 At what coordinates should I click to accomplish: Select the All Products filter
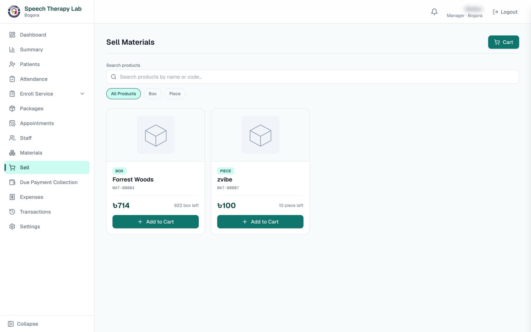(x=123, y=94)
